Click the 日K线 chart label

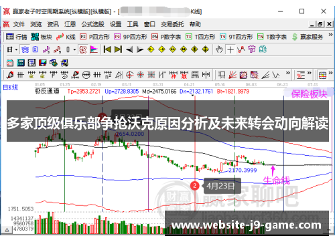click(10, 88)
